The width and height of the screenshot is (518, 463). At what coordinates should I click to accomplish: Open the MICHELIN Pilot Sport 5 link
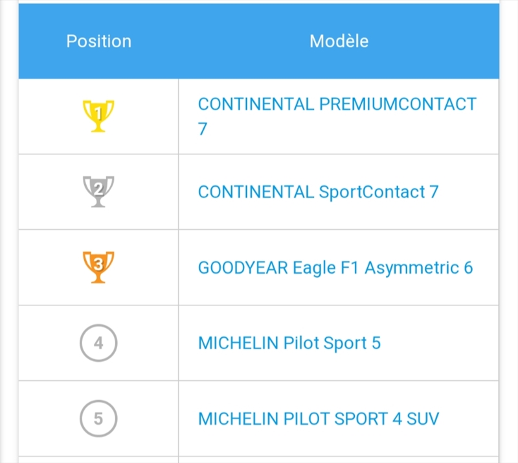[x=289, y=343]
